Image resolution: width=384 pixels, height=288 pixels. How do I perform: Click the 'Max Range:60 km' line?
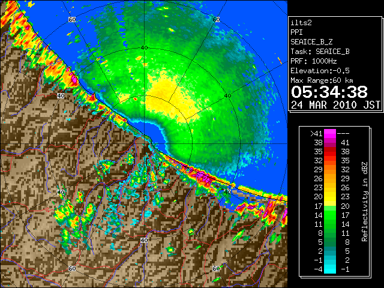pyautogui.click(x=322, y=80)
